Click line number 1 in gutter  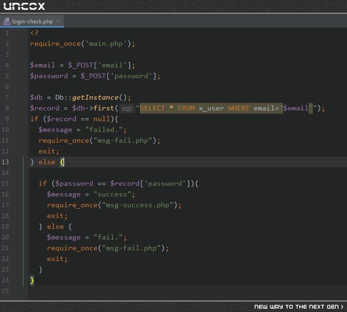click(x=7, y=33)
